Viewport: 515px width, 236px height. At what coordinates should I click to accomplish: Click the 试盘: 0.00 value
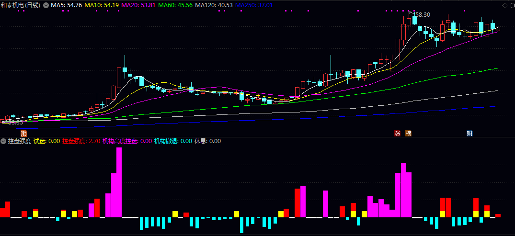point(46,142)
